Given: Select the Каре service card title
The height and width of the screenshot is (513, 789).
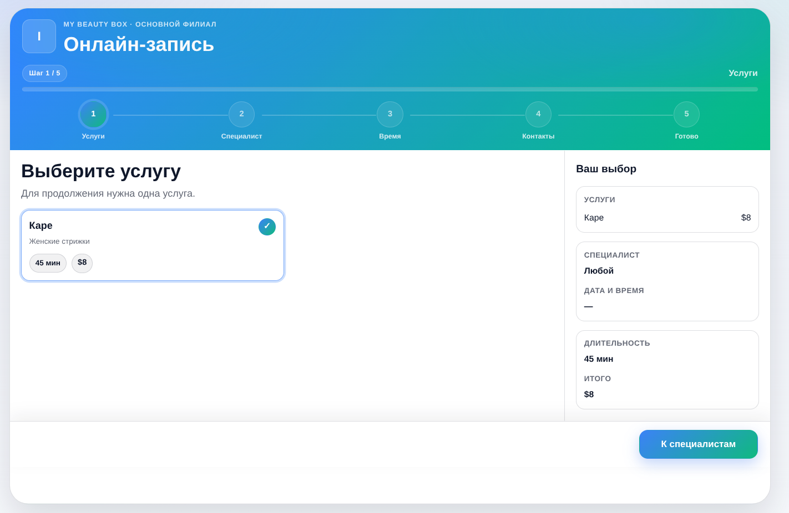Looking at the screenshot, I should click(x=41, y=225).
